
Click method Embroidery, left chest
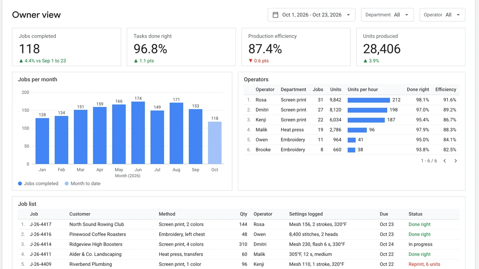tap(182, 234)
